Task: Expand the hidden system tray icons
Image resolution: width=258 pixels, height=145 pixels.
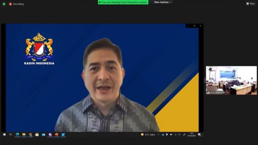Action: 158,135
